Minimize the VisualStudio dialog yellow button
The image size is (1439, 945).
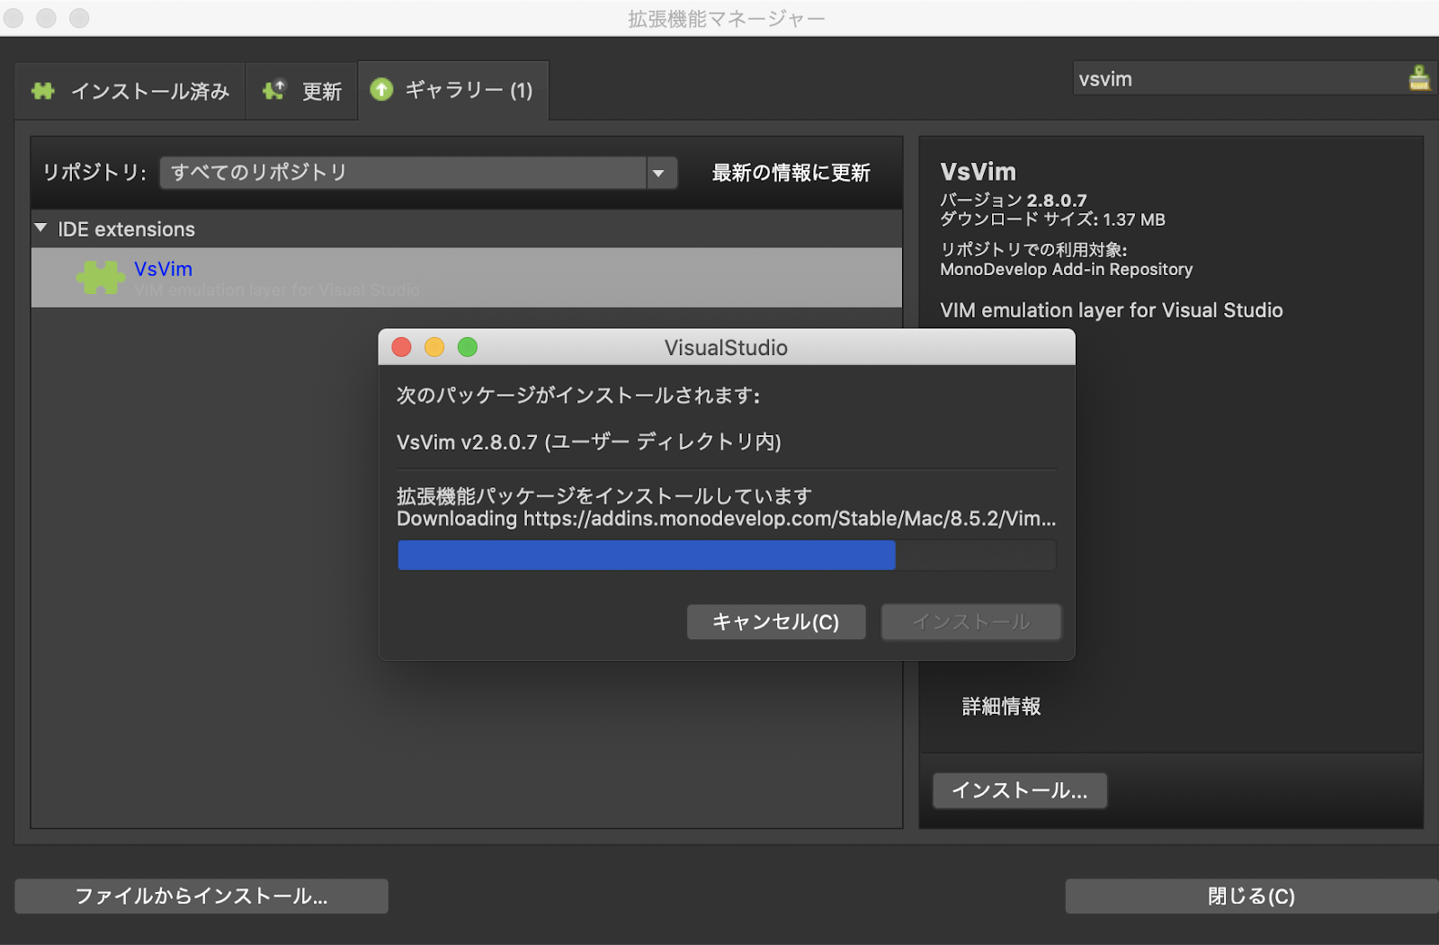pyautogui.click(x=434, y=347)
